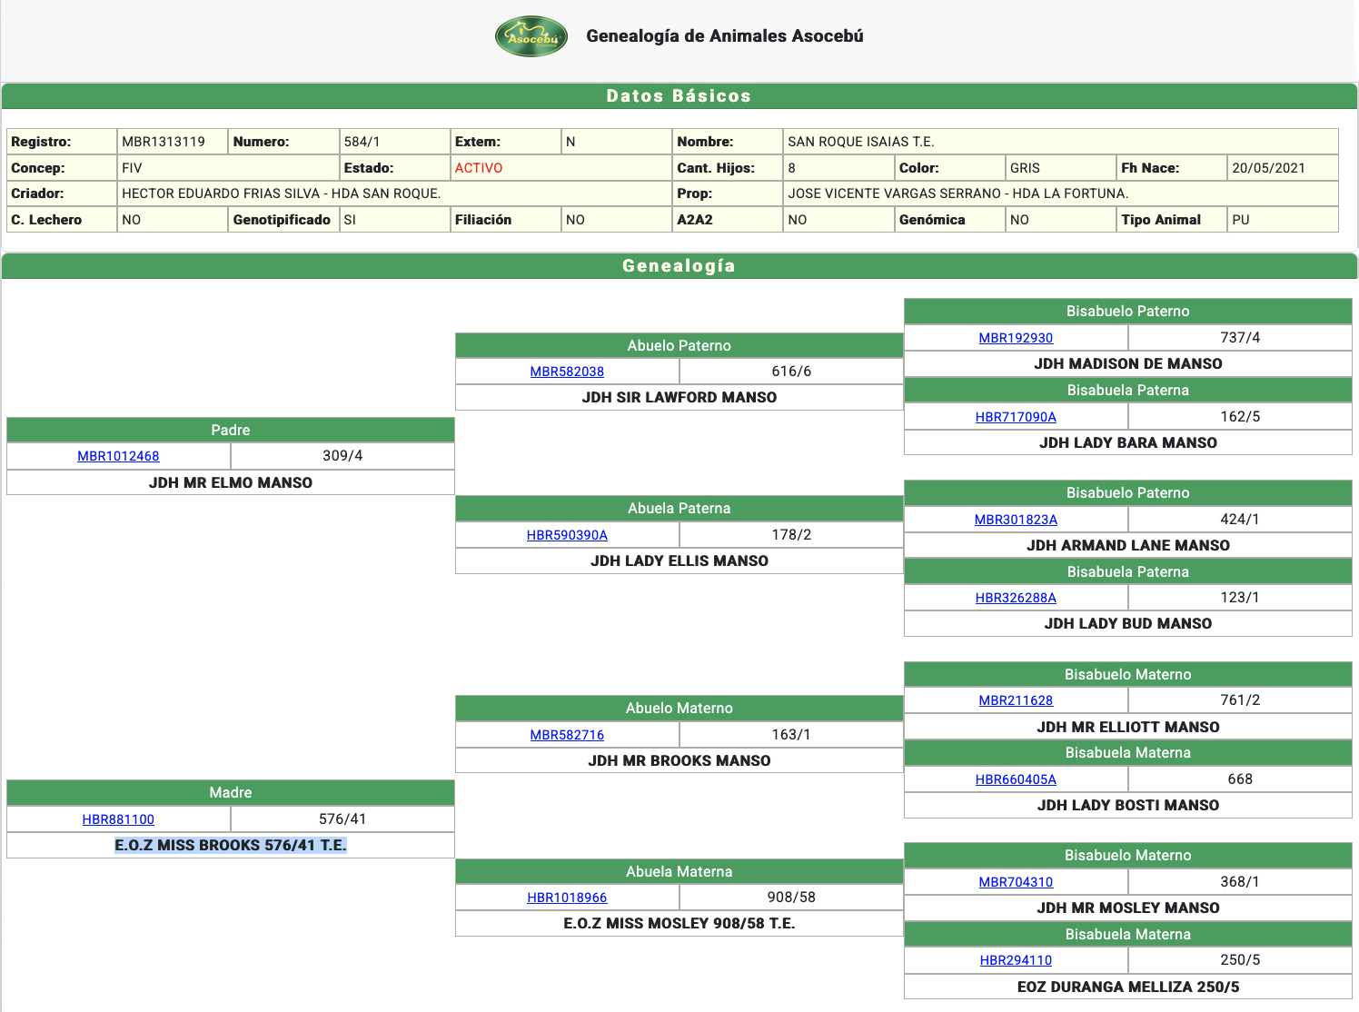Open maternal grandmother link HBR1018966
The width and height of the screenshot is (1359, 1012).
coord(567,898)
